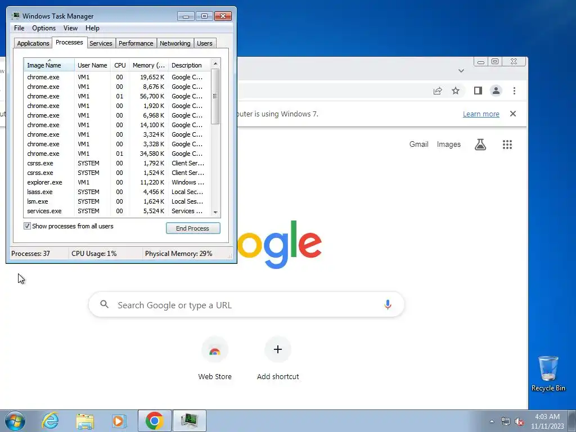Open the Gmail link
Image resolution: width=576 pixels, height=432 pixels.
(x=418, y=145)
